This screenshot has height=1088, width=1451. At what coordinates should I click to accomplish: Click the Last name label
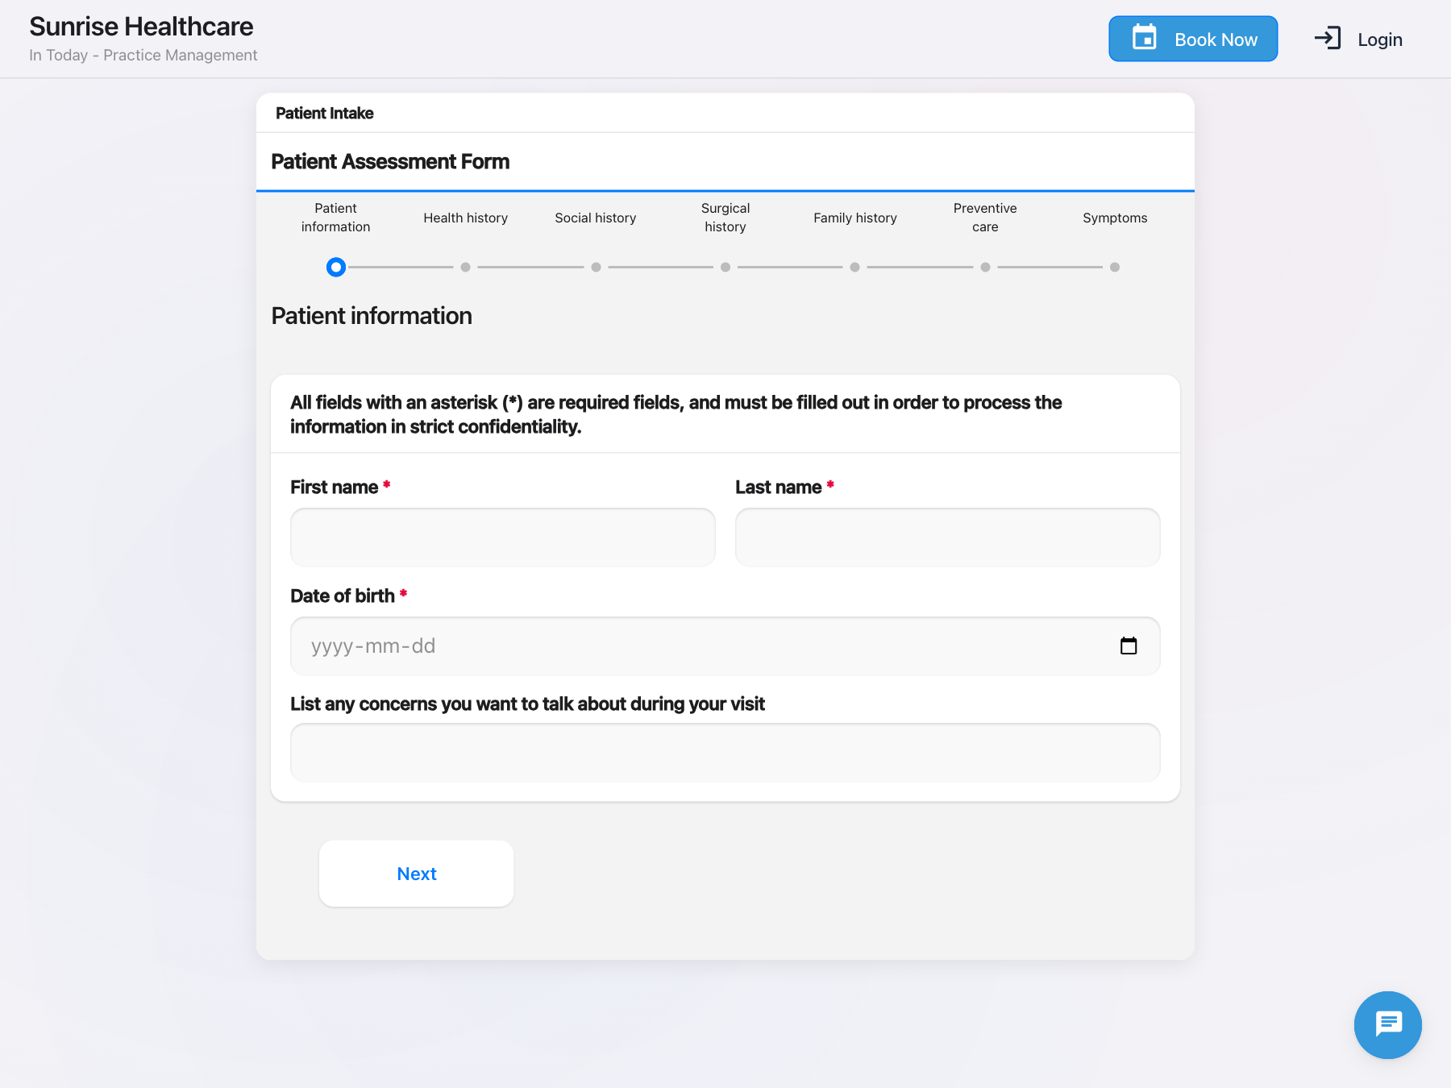[x=779, y=487]
